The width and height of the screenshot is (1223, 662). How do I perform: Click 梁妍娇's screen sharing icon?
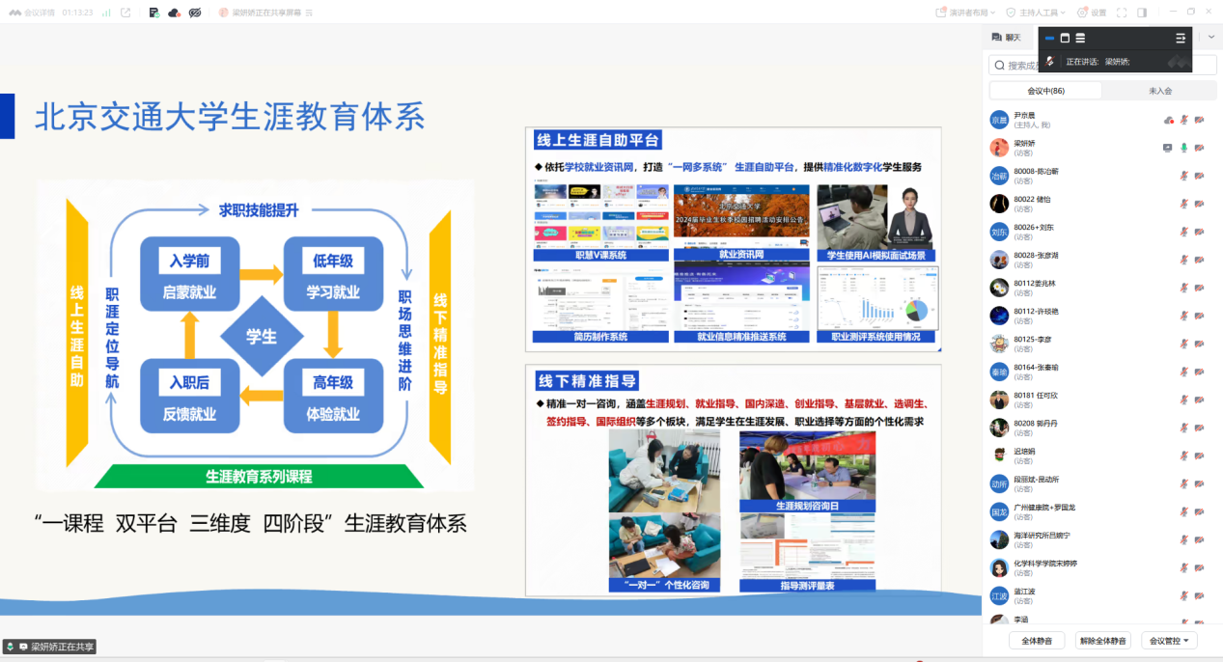coord(1168,148)
